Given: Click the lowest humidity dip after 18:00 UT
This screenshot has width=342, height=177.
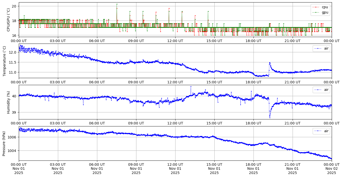Looking at the screenshot, I should pyautogui.click(x=270, y=117).
